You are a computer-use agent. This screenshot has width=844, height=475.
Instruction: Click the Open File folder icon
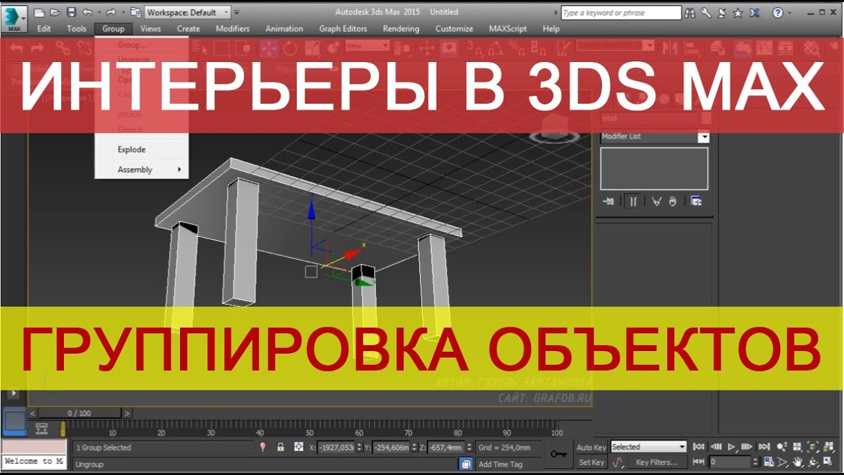[55, 12]
